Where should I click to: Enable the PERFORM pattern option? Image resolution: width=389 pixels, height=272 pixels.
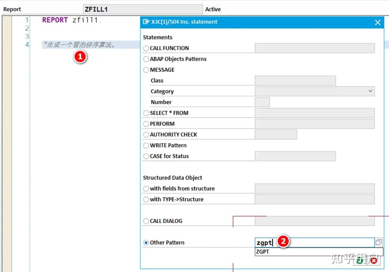click(146, 124)
